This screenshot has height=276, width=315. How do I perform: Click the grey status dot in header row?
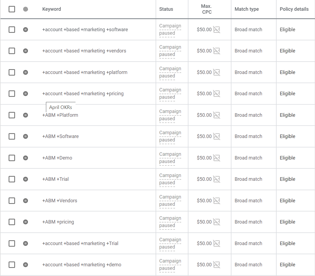[x=26, y=9]
